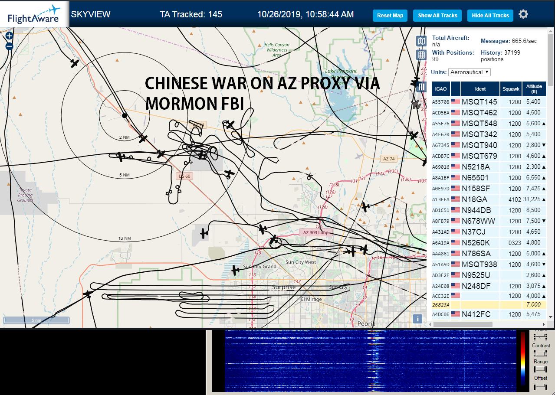Zoom out the map with minus button
This screenshot has width=555, height=395.
[9, 46]
